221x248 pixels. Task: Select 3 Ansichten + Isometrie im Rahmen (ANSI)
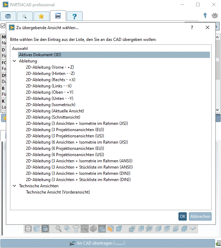(79, 161)
